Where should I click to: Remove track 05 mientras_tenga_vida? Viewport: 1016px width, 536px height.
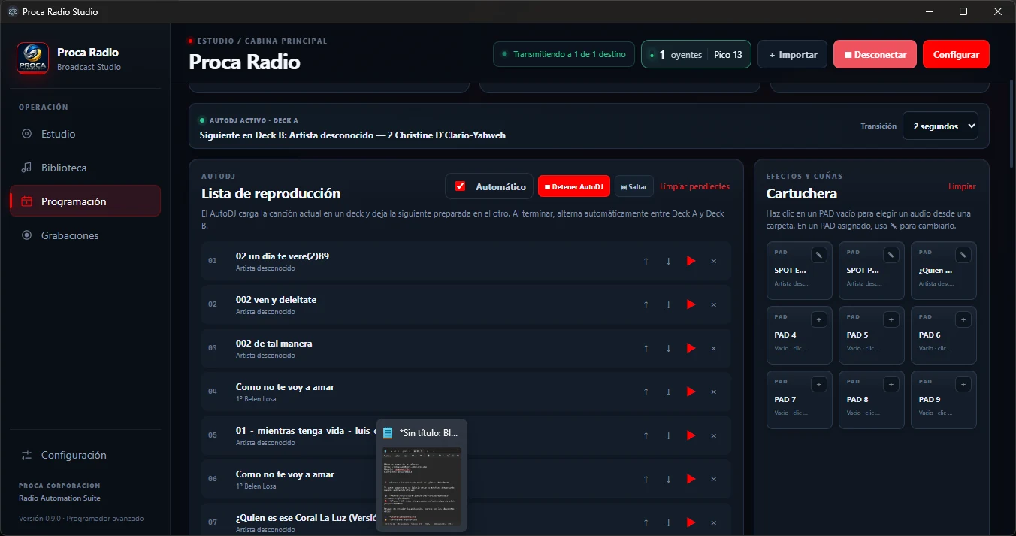pyautogui.click(x=713, y=435)
